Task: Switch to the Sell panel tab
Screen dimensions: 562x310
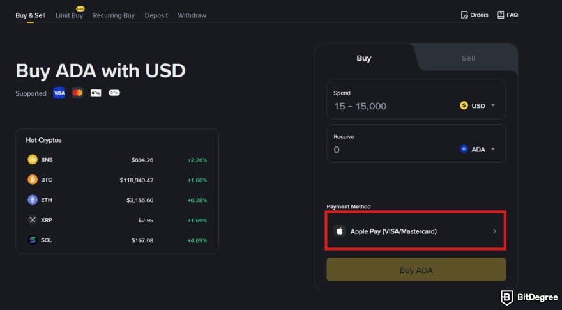Action: pos(468,58)
